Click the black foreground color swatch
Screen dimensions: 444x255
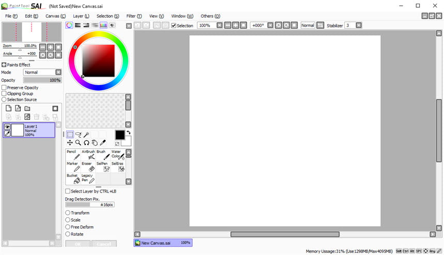(120, 135)
